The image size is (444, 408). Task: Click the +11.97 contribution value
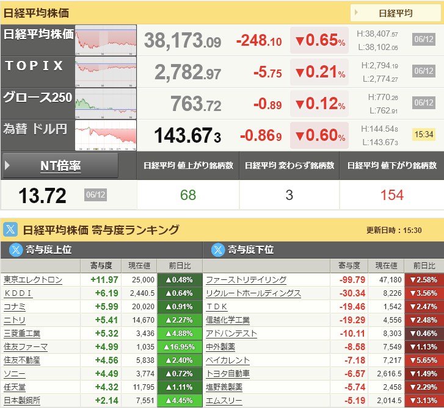point(104,280)
